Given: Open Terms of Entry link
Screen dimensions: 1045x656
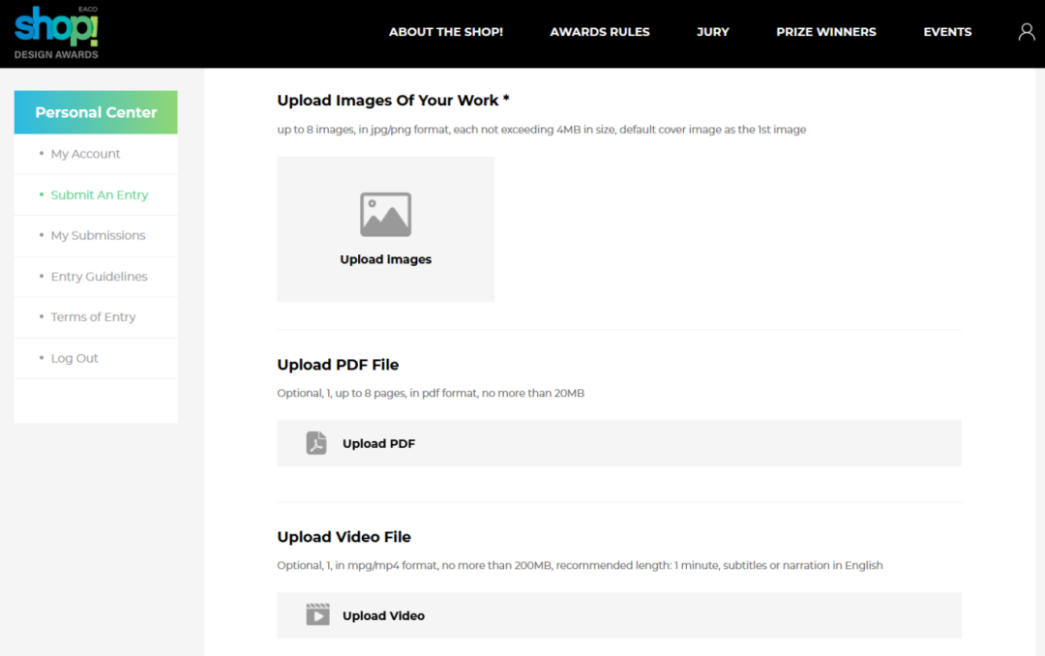Looking at the screenshot, I should coord(93,317).
